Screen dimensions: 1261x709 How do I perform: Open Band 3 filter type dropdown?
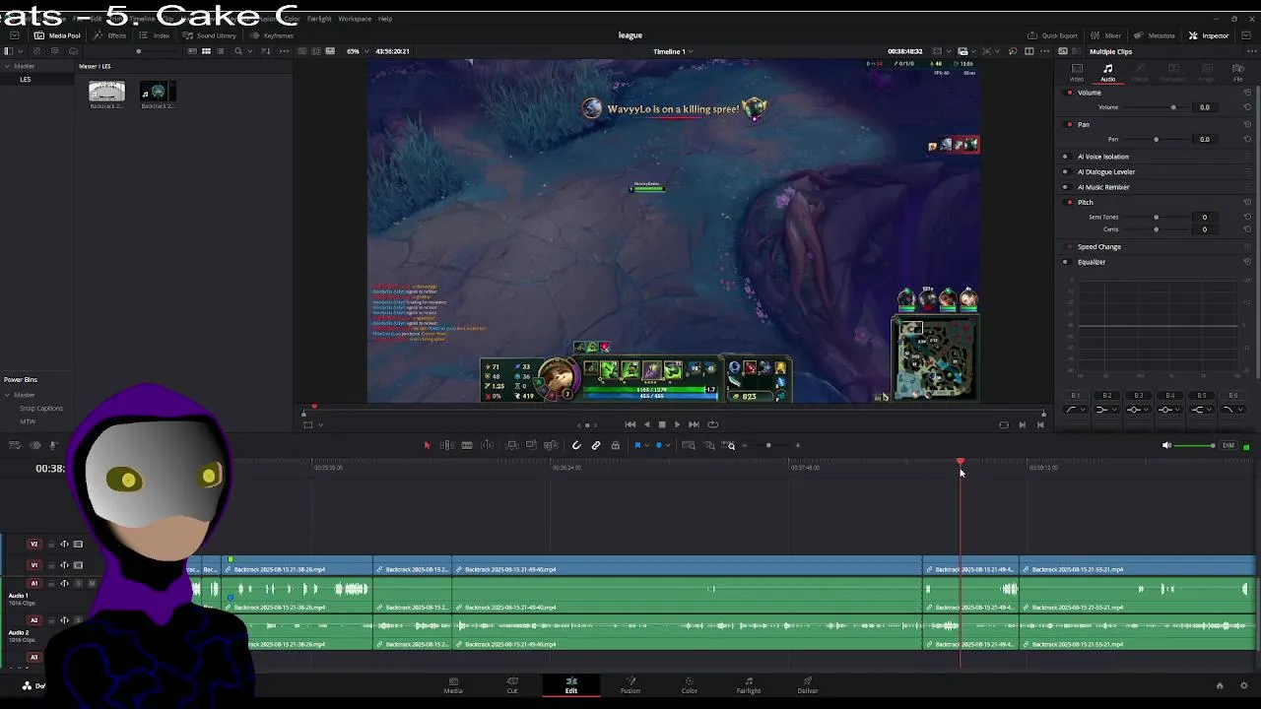tap(1138, 410)
